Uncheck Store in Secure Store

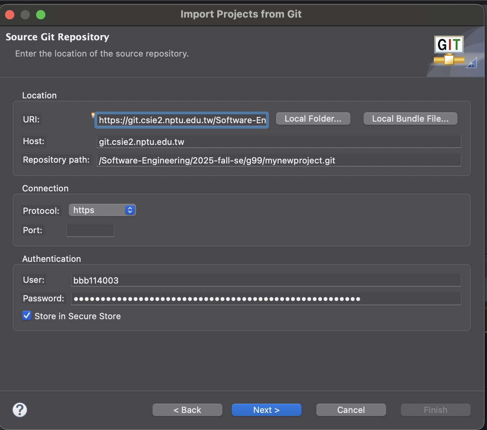click(27, 316)
